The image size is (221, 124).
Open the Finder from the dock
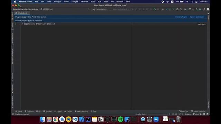click(42, 119)
